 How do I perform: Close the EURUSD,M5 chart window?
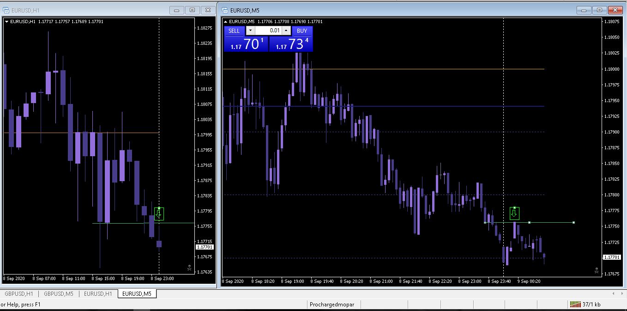615,10
